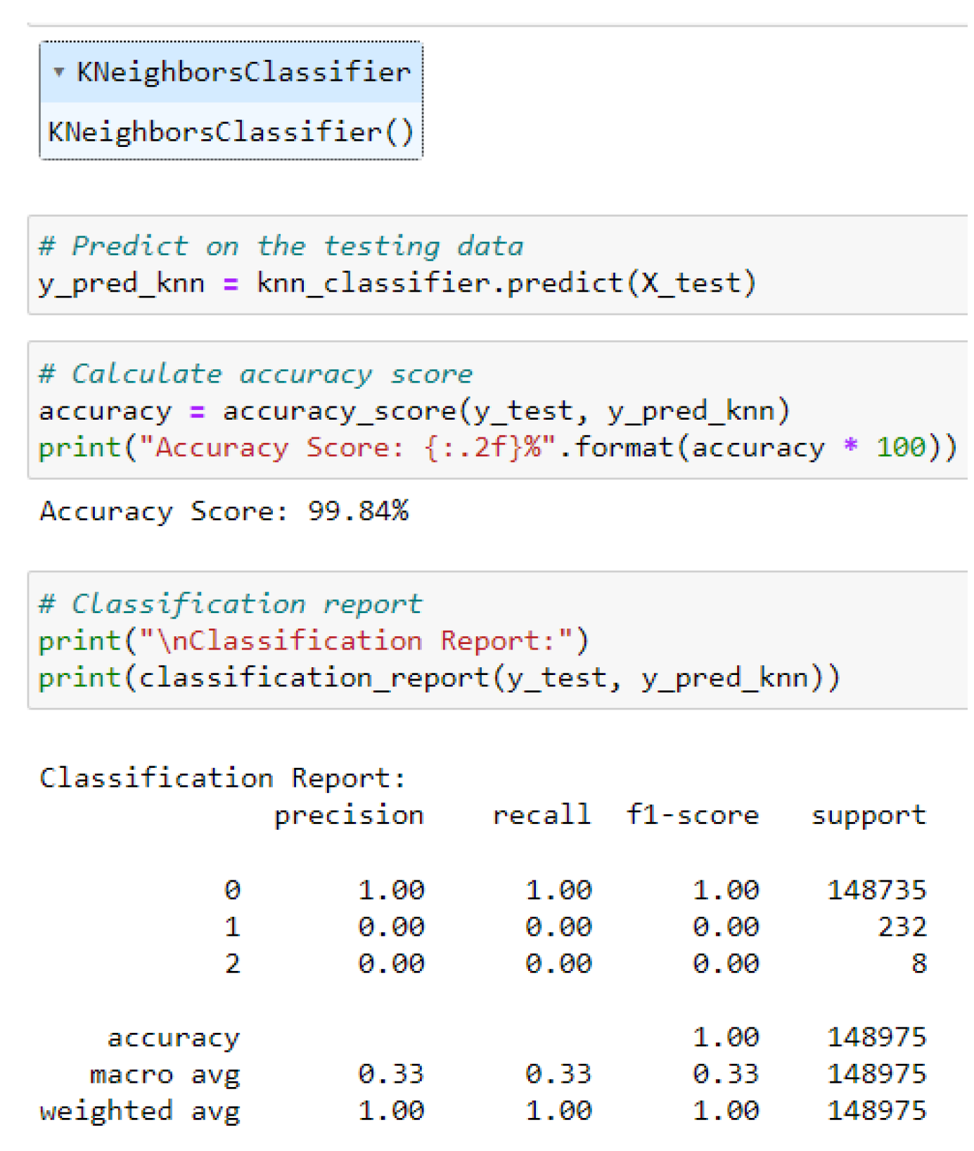Collapse the KNeighborsClassifier estimator arrow

pyautogui.click(x=59, y=72)
